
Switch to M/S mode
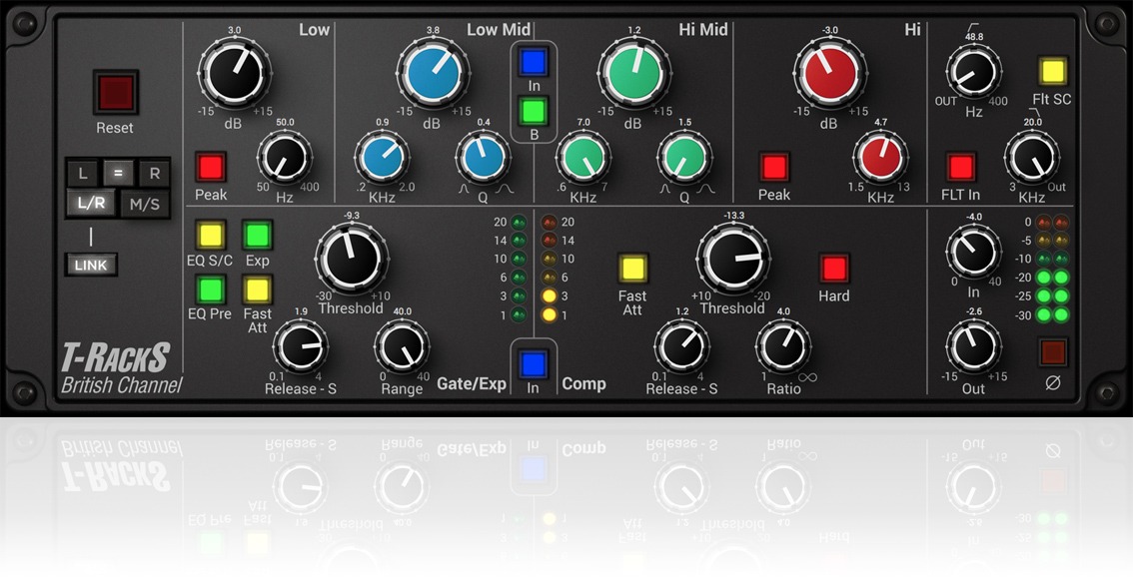[146, 205]
